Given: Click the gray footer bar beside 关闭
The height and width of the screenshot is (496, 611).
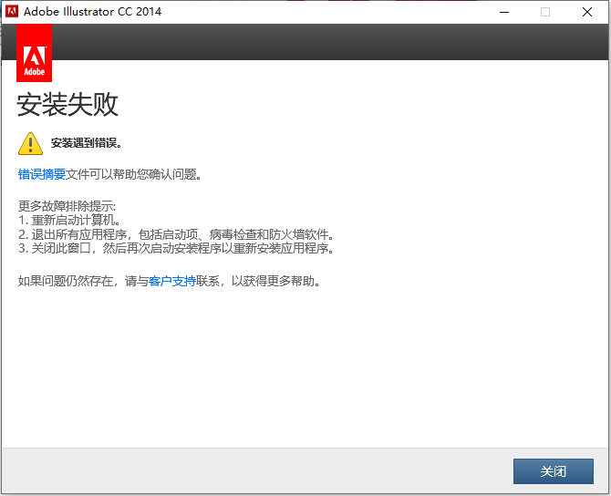Looking at the screenshot, I should point(257,470).
